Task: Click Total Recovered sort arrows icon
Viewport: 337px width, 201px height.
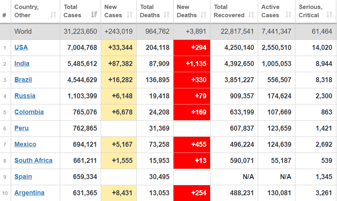Action: click(x=251, y=15)
